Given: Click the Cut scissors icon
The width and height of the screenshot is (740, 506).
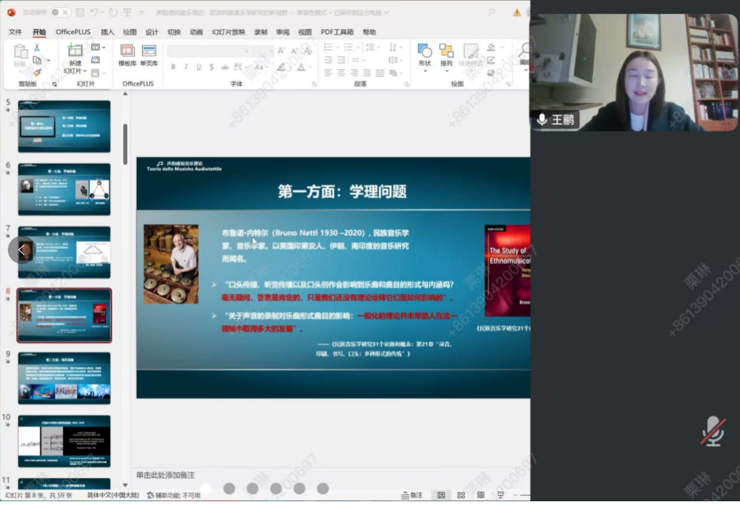Looking at the screenshot, I should [37, 48].
